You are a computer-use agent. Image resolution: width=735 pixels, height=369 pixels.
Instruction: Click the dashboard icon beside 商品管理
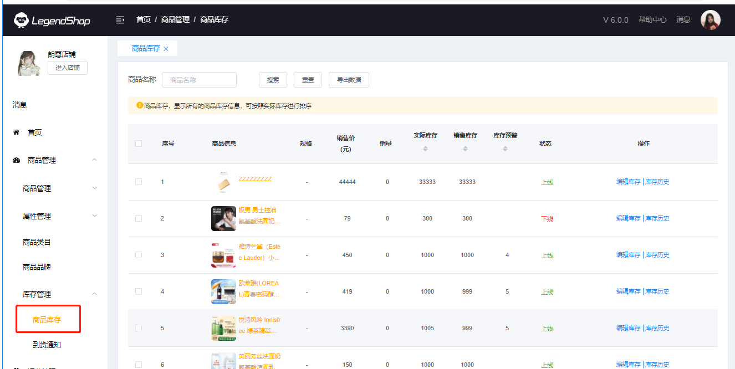(16, 160)
